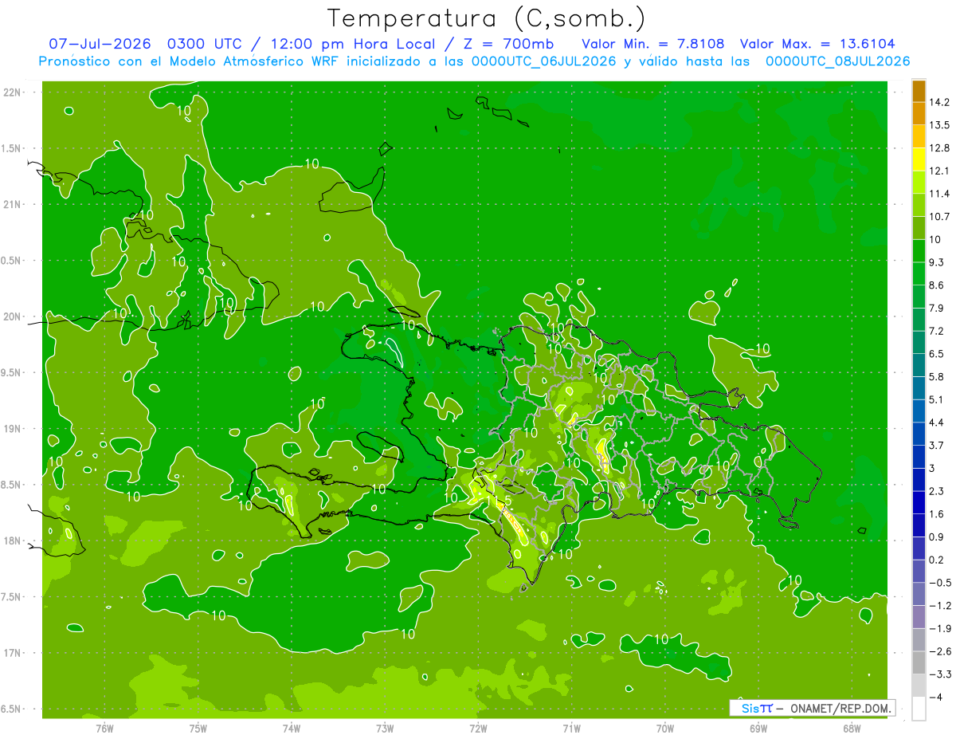Image resolution: width=956 pixels, height=739 pixels.
Task: Click the legend value 10.7
Action: [x=940, y=217]
